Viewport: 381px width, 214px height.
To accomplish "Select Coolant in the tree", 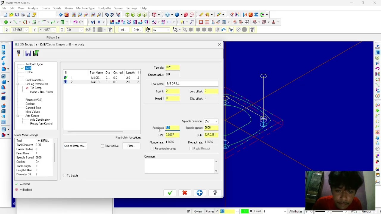I will (30, 104).
